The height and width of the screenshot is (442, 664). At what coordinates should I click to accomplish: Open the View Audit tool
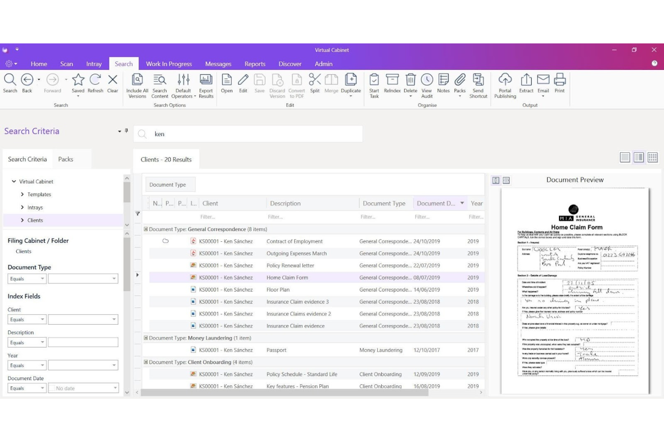click(x=426, y=85)
